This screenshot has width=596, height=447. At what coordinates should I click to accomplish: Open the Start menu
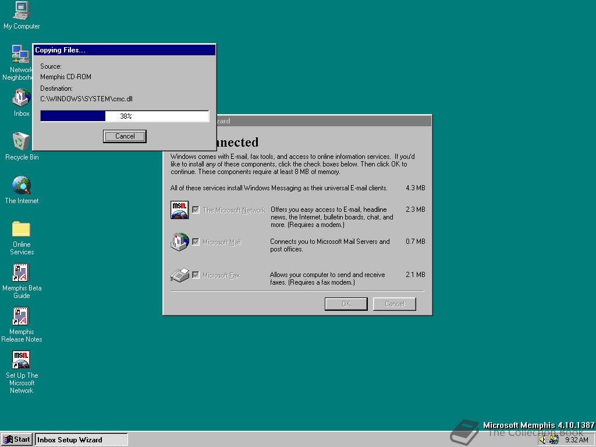click(x=17, y=439)
